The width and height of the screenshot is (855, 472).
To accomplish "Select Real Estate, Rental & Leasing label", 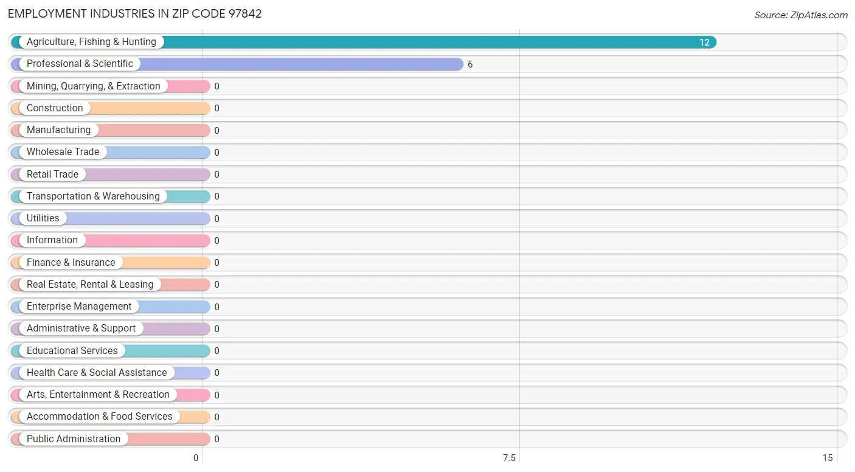I will (x=90, y=285).
